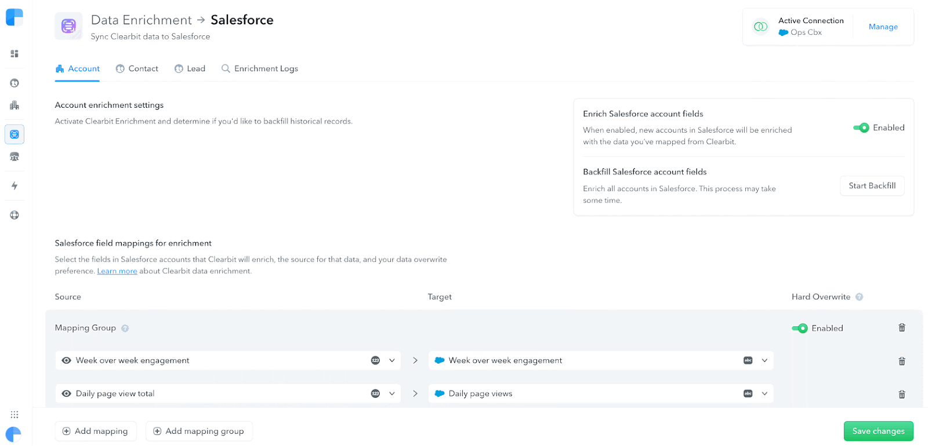
Task: Click Add mapping group button
Action: click(199, 431)
